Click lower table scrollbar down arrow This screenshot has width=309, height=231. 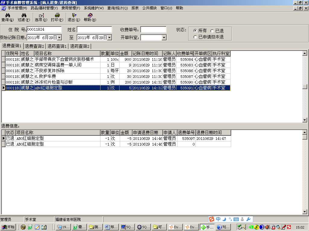click(305, 211)
